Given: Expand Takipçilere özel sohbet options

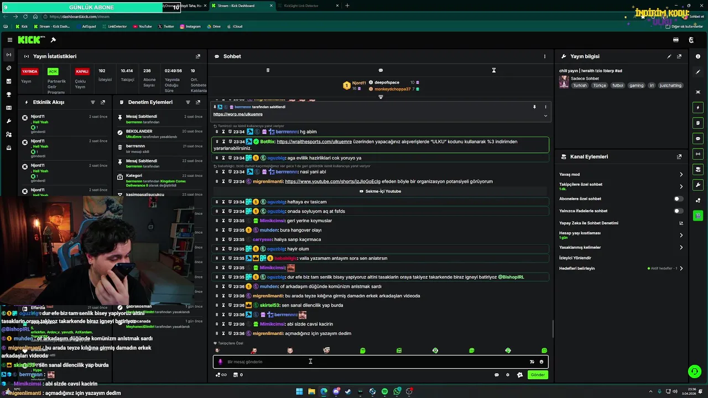Looking at the screenshot, I should click(681, 186).
